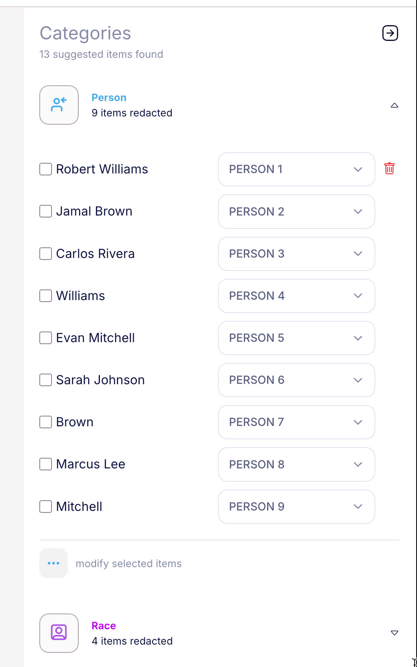This screenshot has height=667, width=417.
Task: Open the PERSON 9 dropdown for Mitchell
Action: tap(297, 507)
